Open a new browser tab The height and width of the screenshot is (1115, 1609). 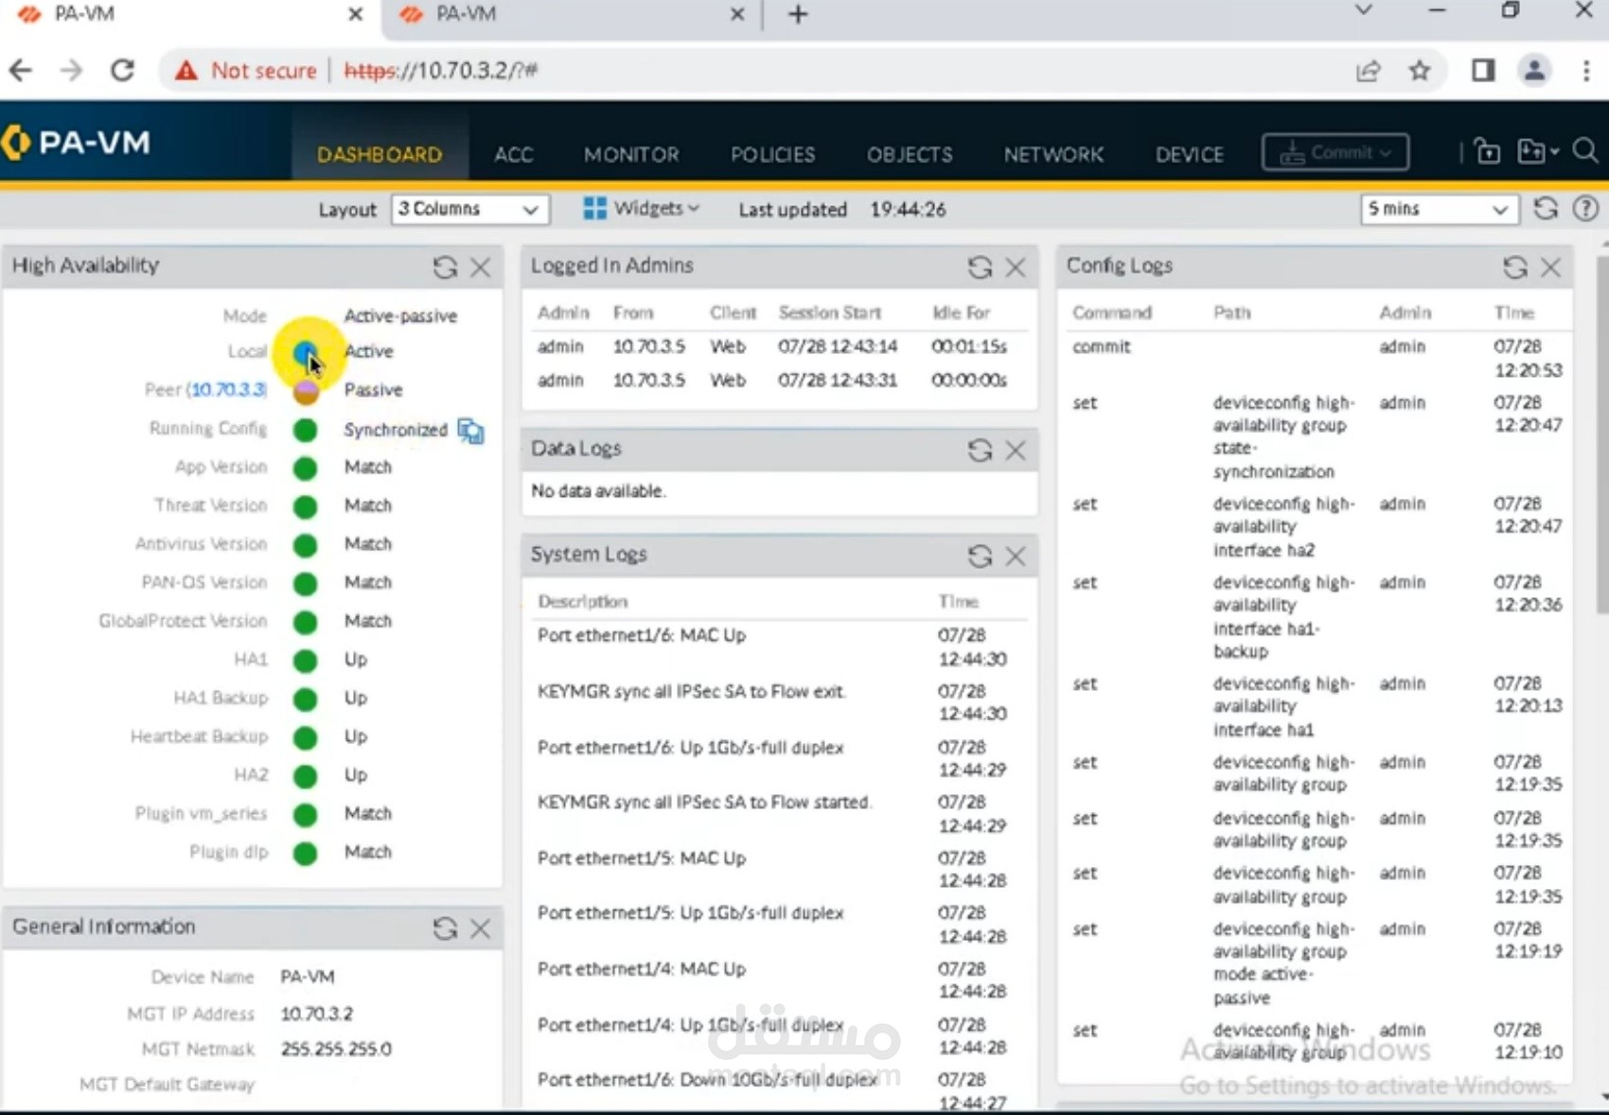[798, 14]
